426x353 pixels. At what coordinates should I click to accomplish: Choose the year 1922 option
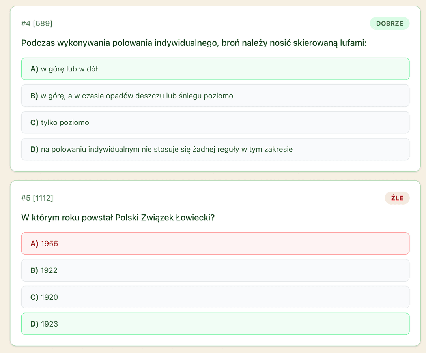pos(215,270)
